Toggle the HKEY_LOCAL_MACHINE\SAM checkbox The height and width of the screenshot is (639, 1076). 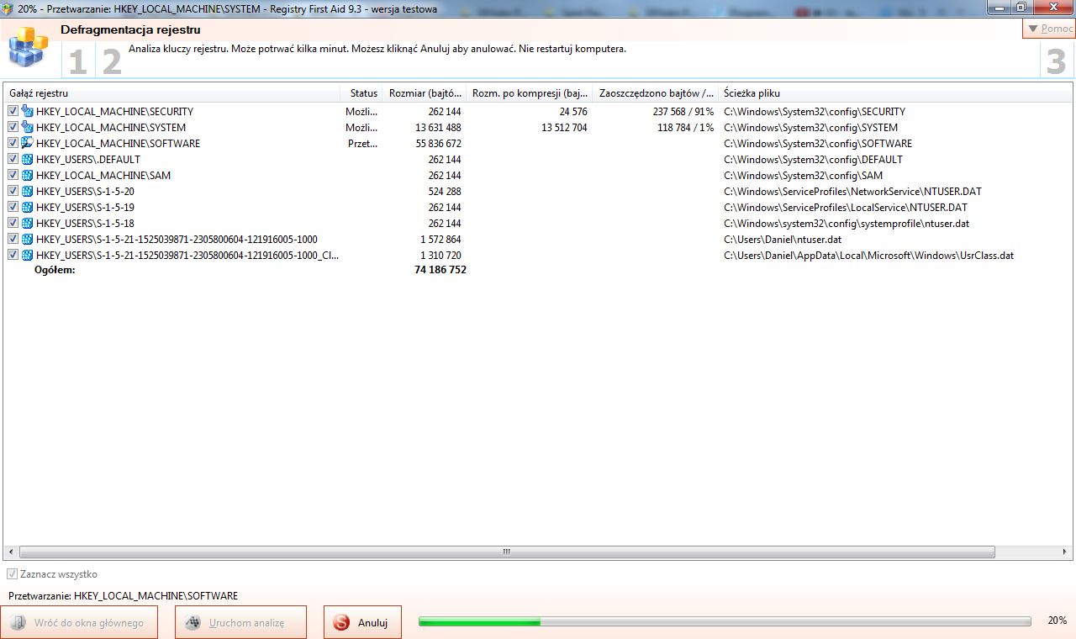point(13,175)
